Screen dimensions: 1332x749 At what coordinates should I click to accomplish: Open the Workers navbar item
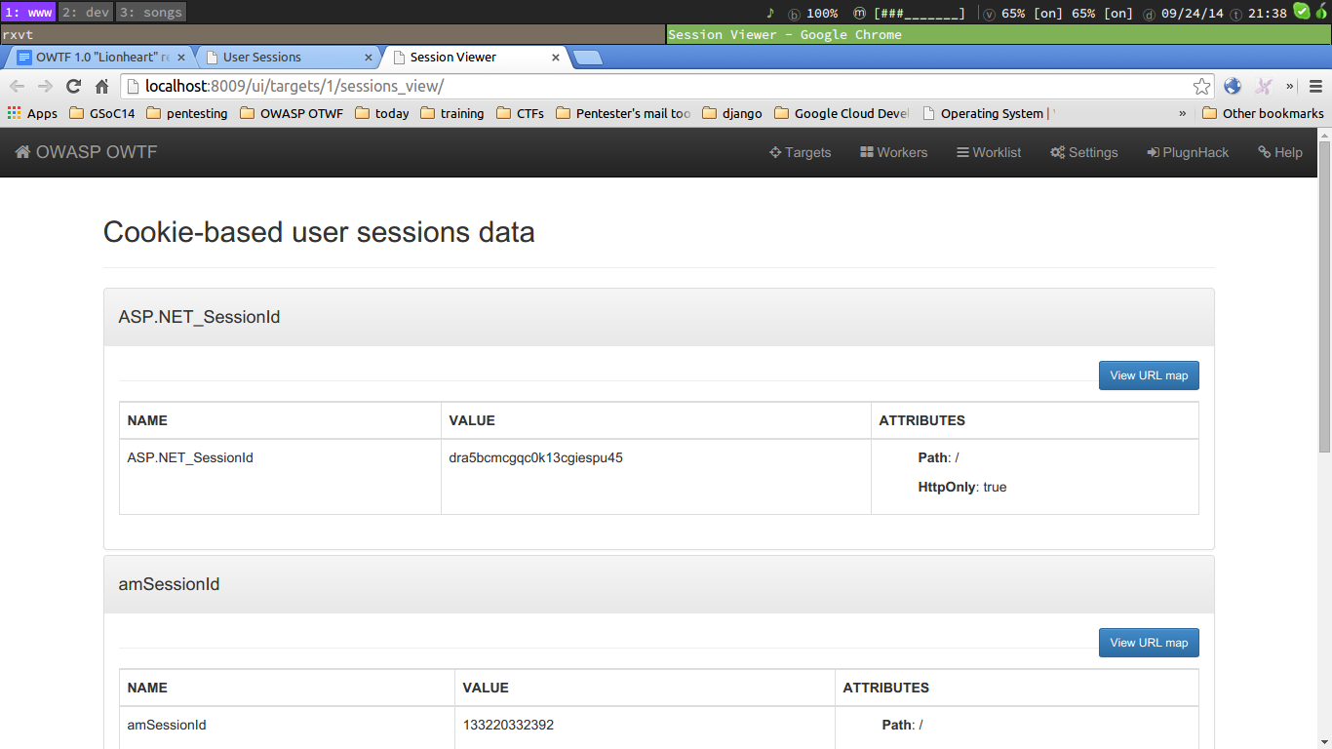tap(894, 152)
